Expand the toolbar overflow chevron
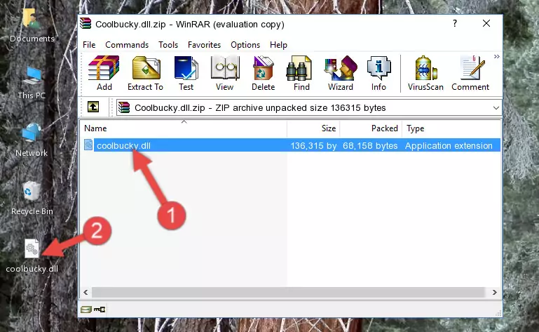 (x=497, y=56)
